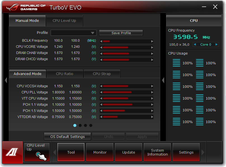
Task: Select previous core next to Core 0
Action: [195, 44]
